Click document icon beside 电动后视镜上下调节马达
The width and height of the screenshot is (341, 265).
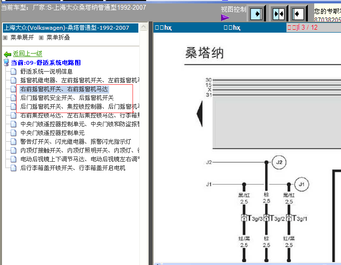(x=14, y=159)
